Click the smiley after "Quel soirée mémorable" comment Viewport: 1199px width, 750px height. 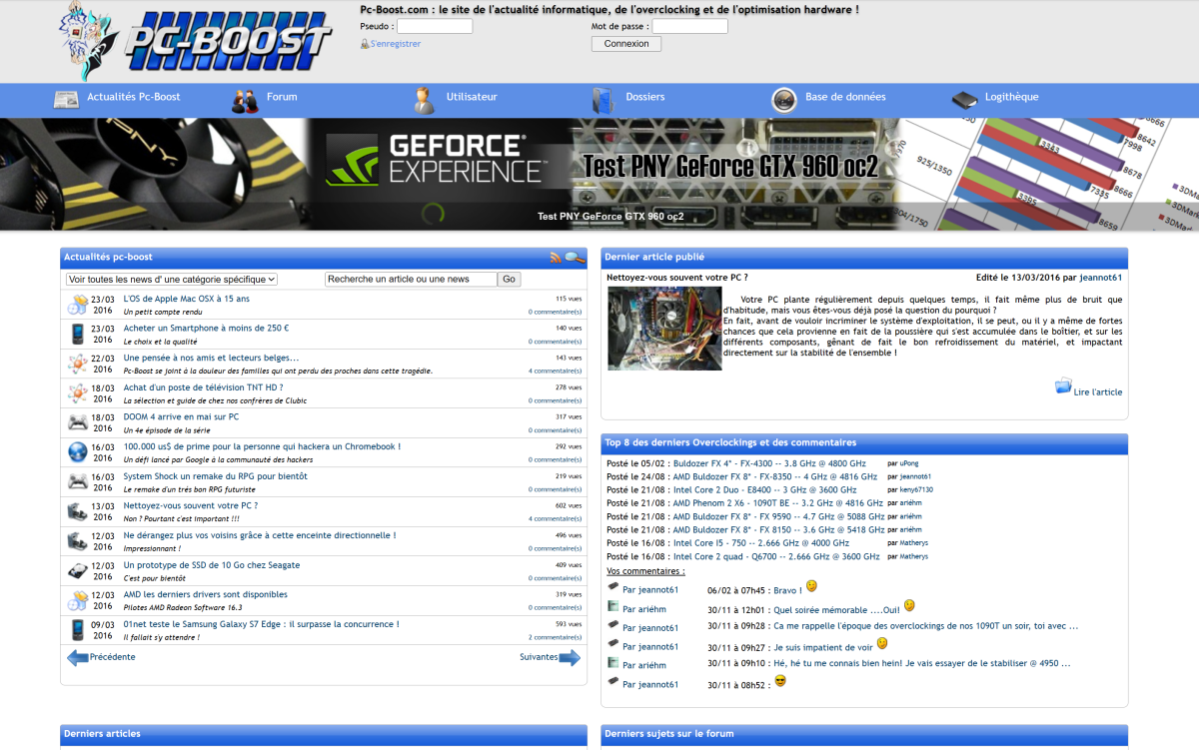coord(909,605)
